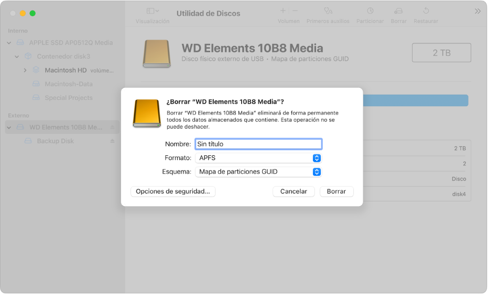Open Opciones de seguridad settings
Screen dimensions: 488x295
click(172, 191)
